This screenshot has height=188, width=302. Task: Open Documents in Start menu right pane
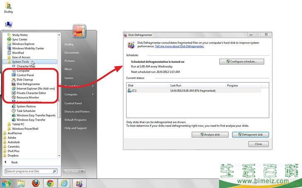click(x=72, y=52)
